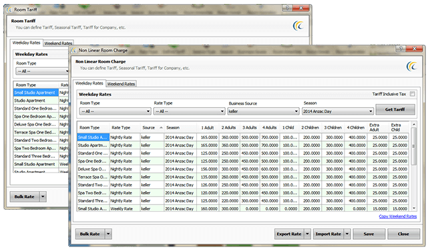Click logo icon in Non Linear Room Charge header
This screenshot has width=430, height=251.
(x=411, y=66)
